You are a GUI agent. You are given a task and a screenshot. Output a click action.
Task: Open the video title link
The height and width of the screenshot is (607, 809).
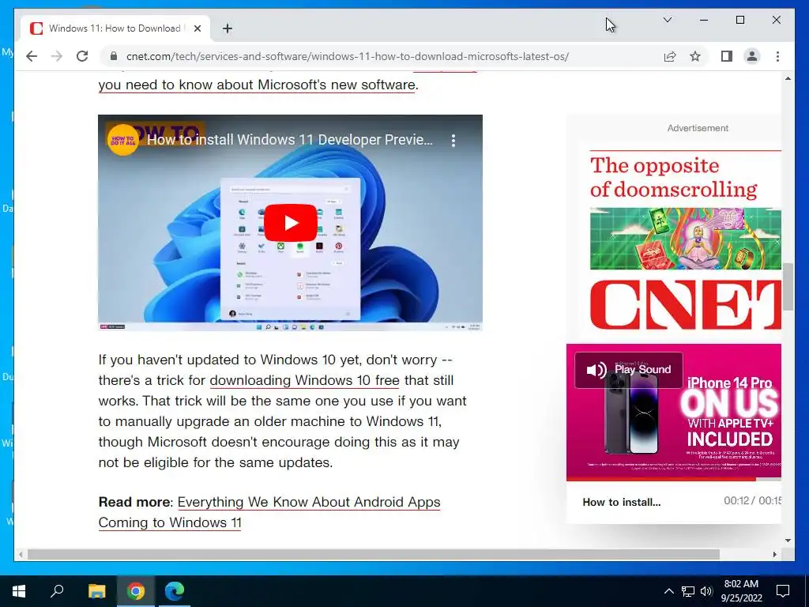(x=289, y=140)
